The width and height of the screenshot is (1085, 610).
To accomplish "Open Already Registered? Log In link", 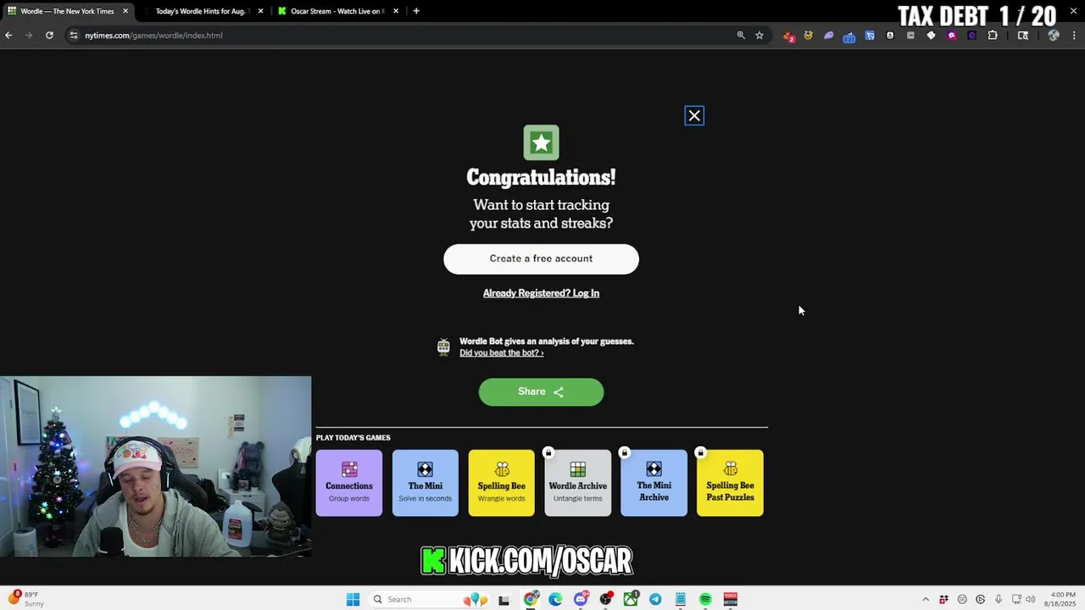I will (541, 293).
